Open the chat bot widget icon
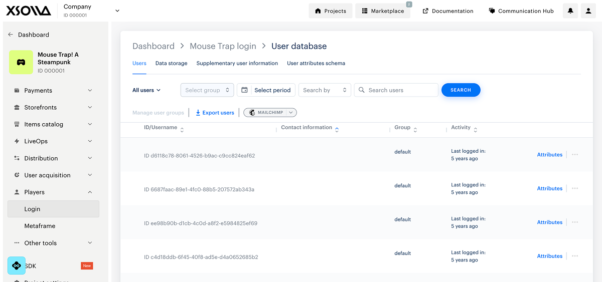602x282 pixels. coord(17,265)
